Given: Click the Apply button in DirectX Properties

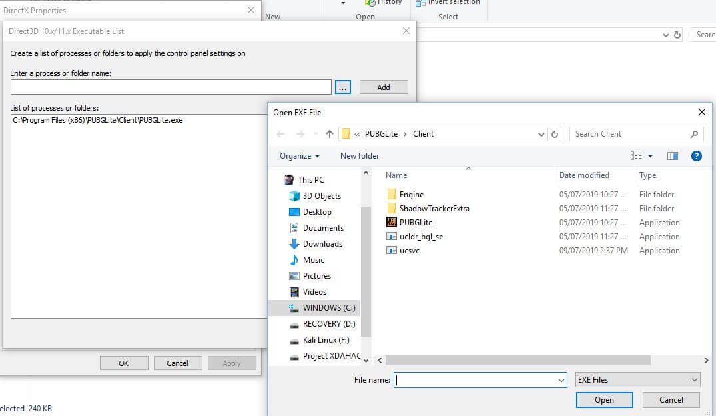Looking at the screenshot, I should click(232, 363).
